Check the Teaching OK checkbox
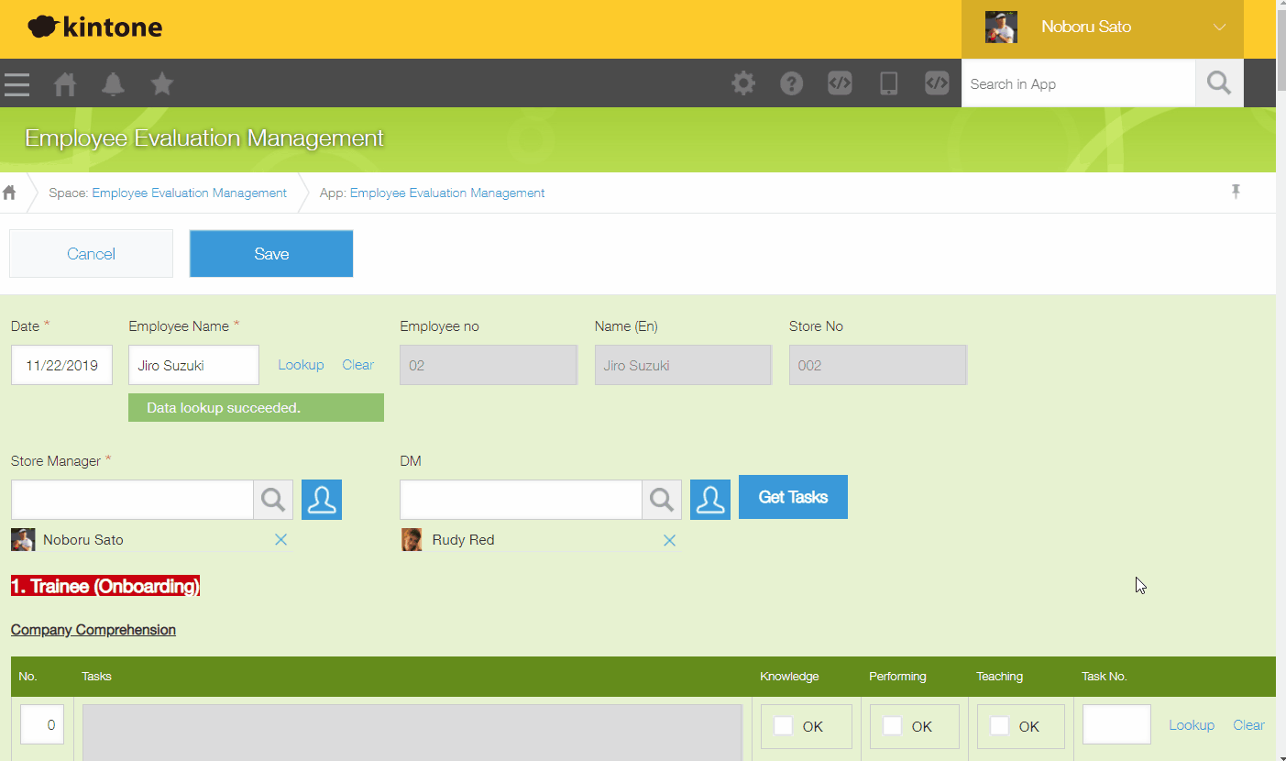The width and height of the screenshot is (1286, 761). [x=1000, y=726]
